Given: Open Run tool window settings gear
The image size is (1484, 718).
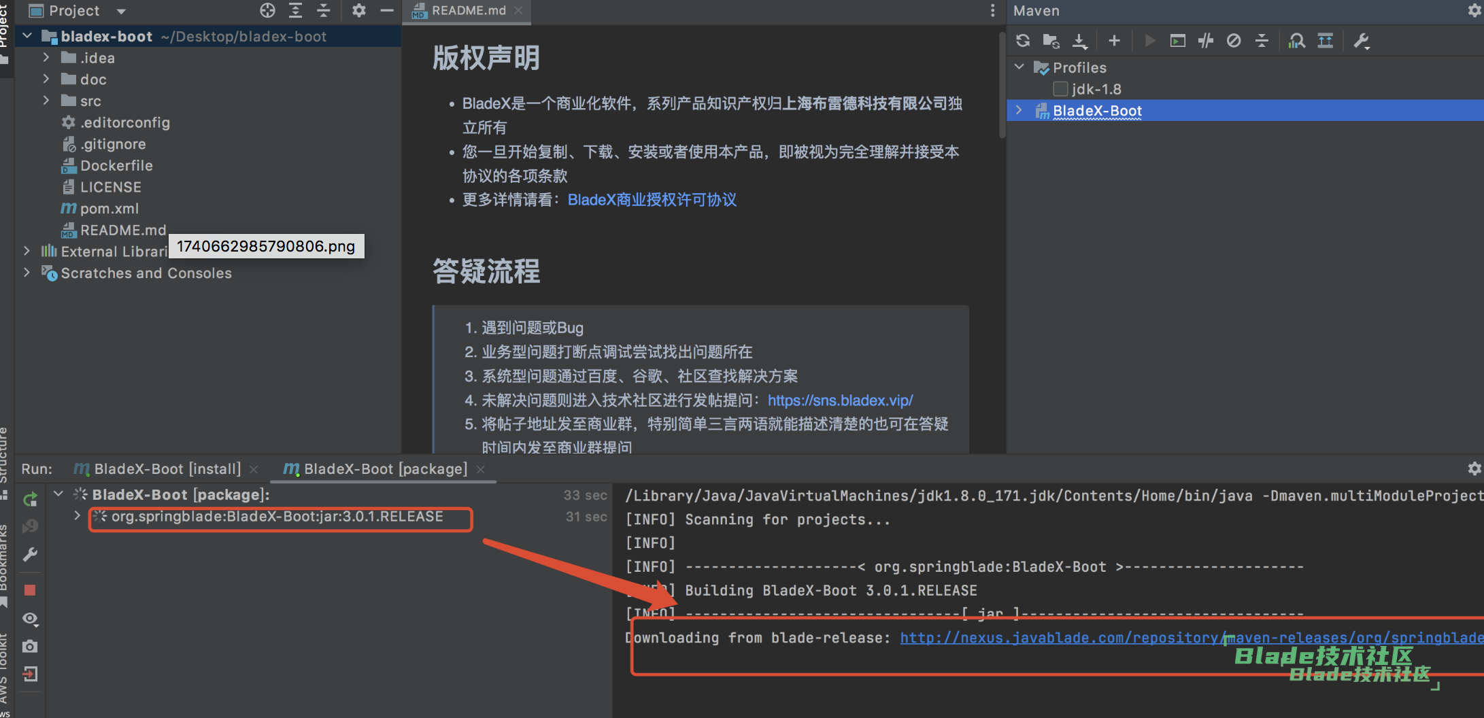Looking at the screenshot, I should [x=1474, y=468].
